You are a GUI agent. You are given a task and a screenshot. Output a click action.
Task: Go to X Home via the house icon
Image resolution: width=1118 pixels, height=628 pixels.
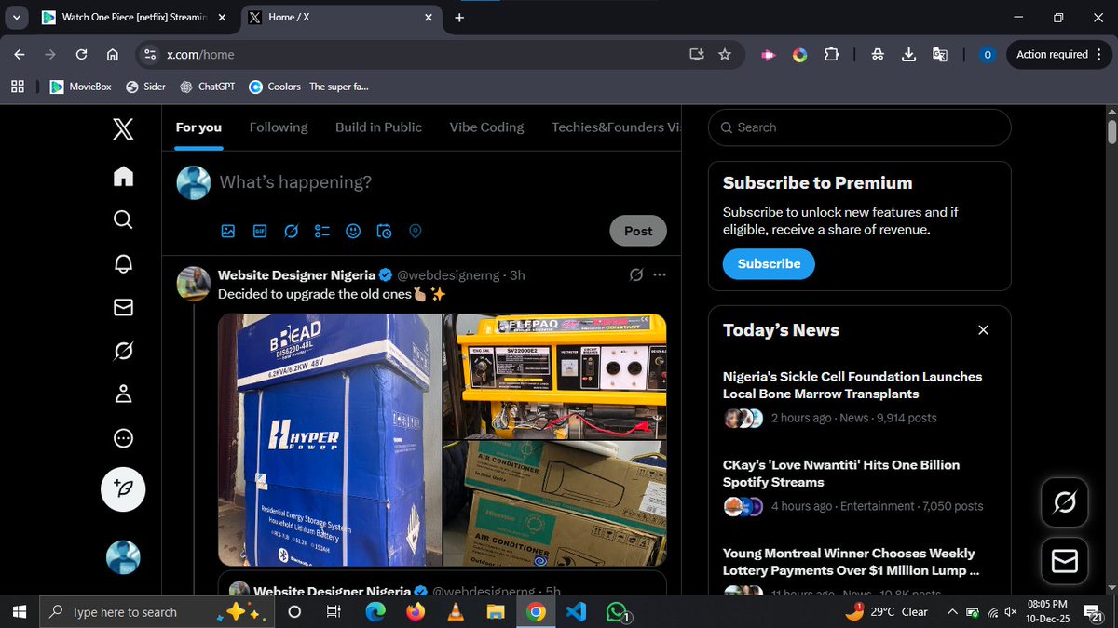[x=123, y=176]
